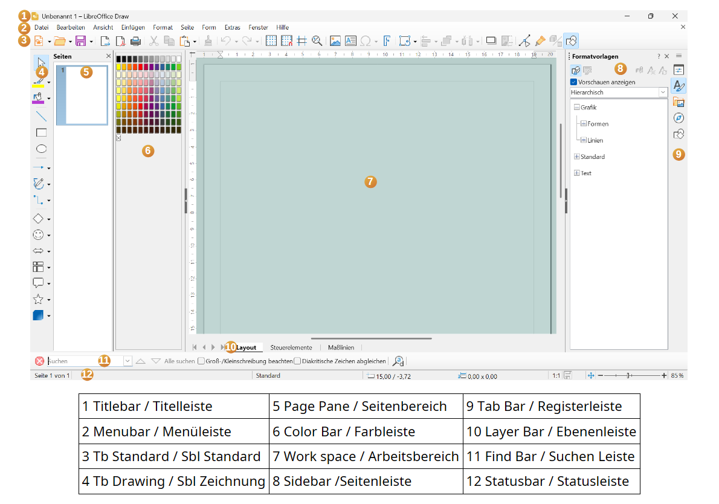Select the Linien style entry

[x=595, y=140]
